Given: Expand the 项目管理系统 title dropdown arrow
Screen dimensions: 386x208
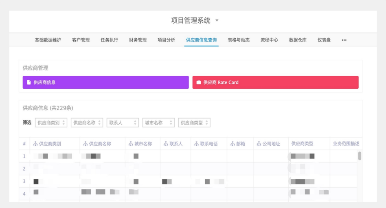Looking at the screenshot, I should [x=217, y=21].
